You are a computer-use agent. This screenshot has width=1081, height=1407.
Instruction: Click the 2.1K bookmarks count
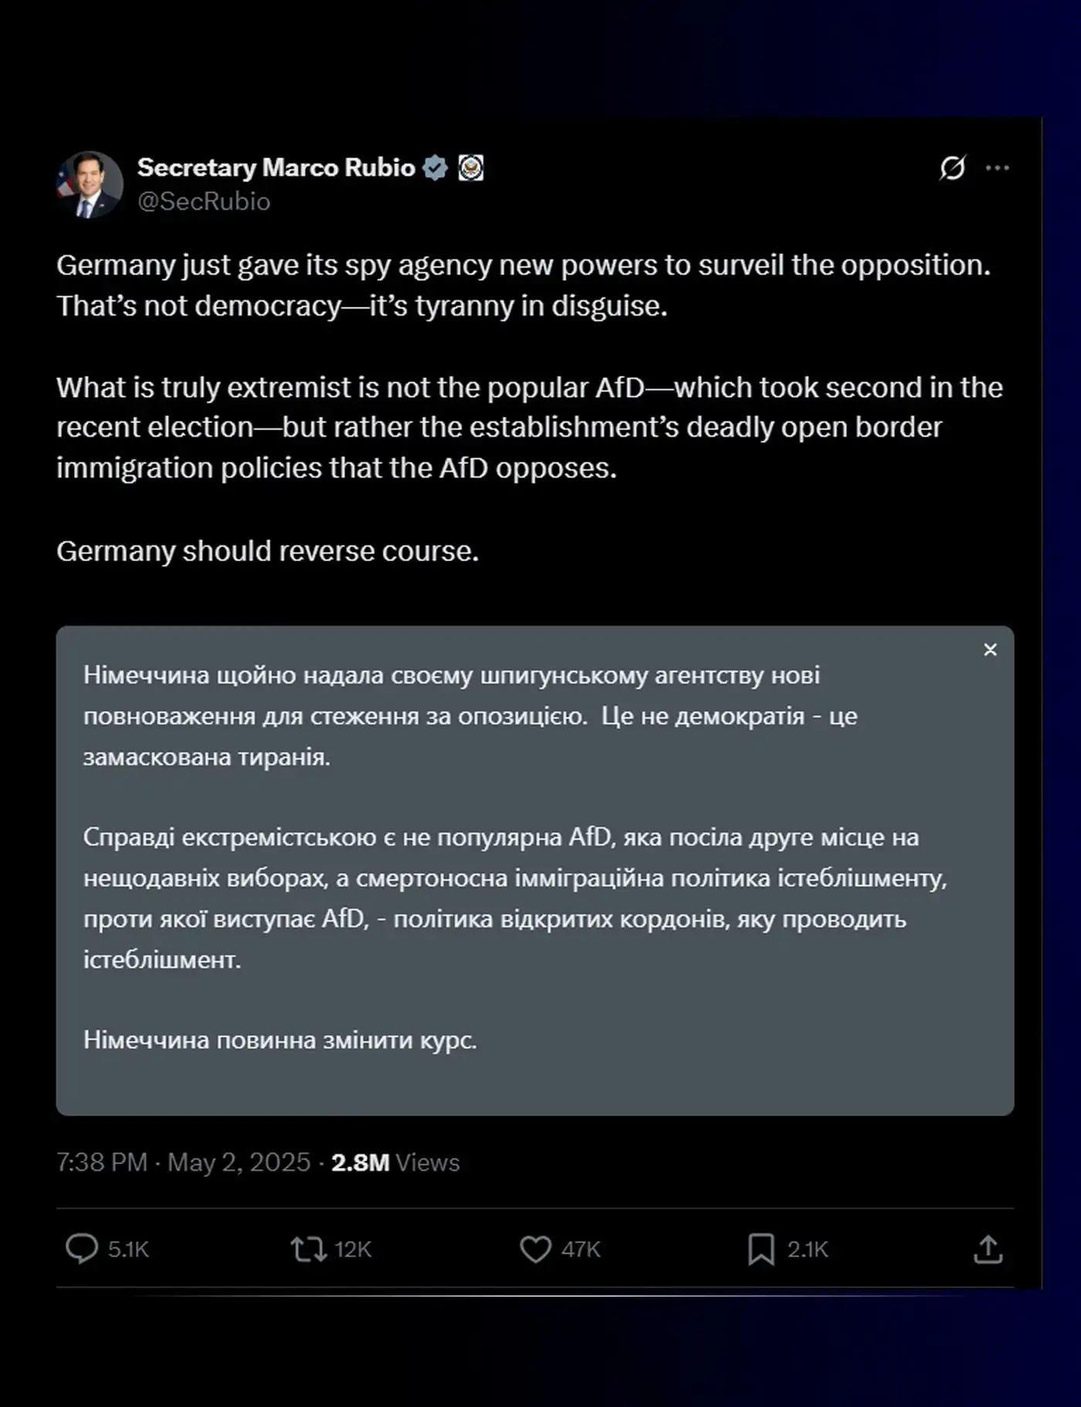(x=808, y=1250)
